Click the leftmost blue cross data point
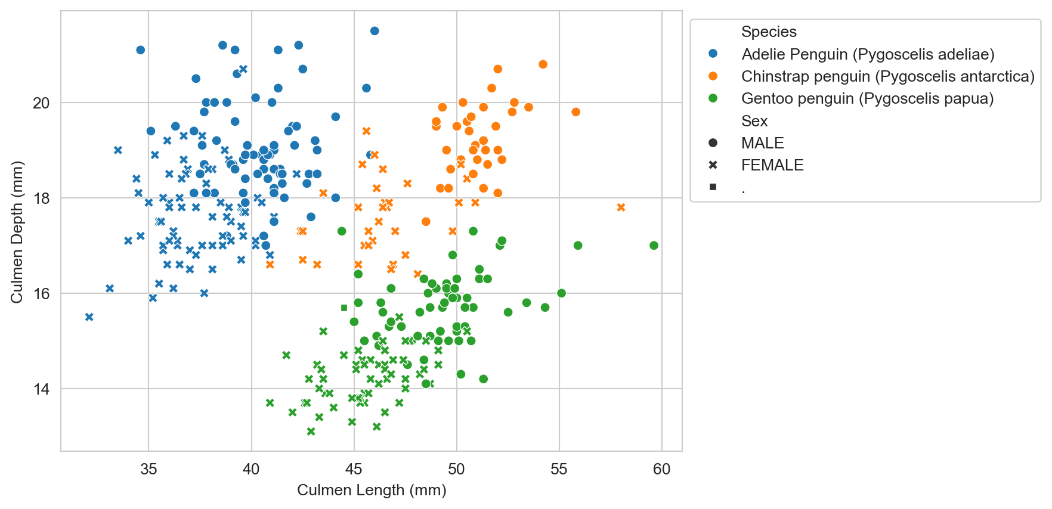This screenshot has height=509, width=1052. (89, 317)
